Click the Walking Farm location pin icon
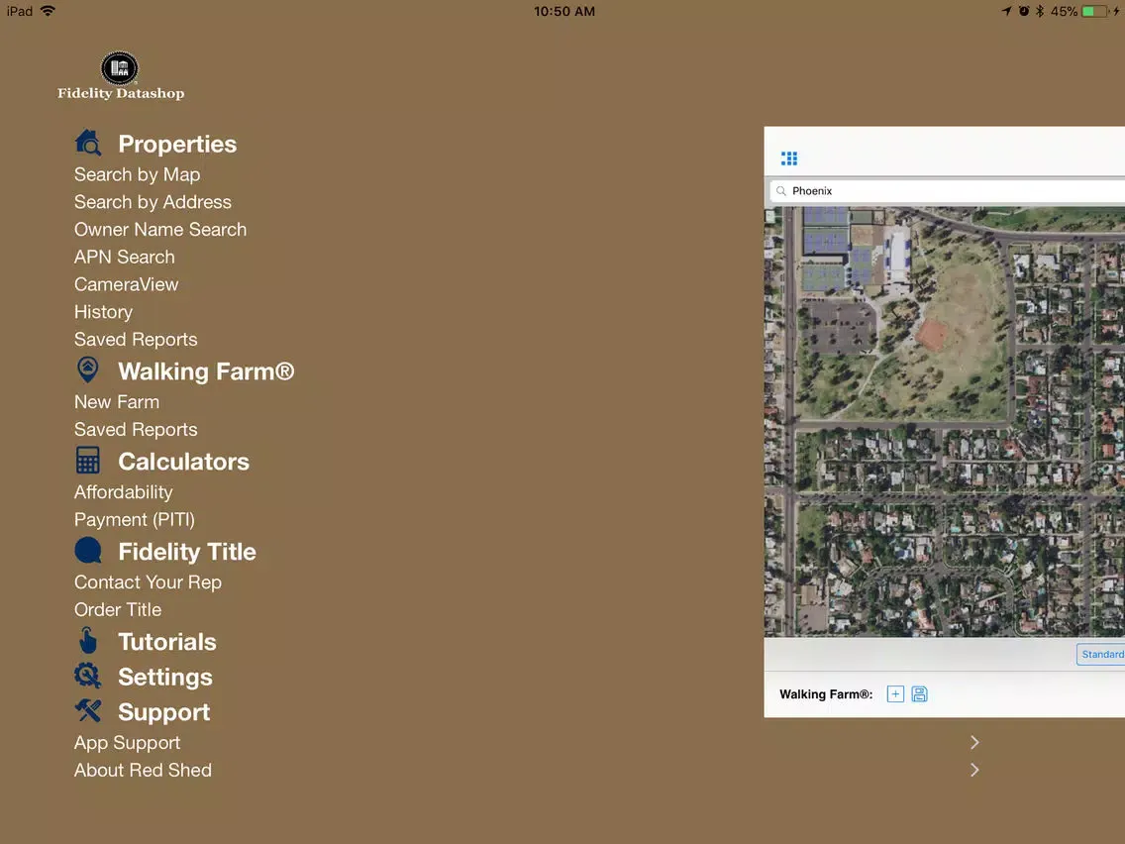Viewport: 1125px width, 844px height. 87,369
